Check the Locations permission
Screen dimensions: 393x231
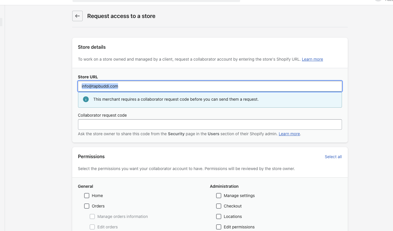click(218, 216)
